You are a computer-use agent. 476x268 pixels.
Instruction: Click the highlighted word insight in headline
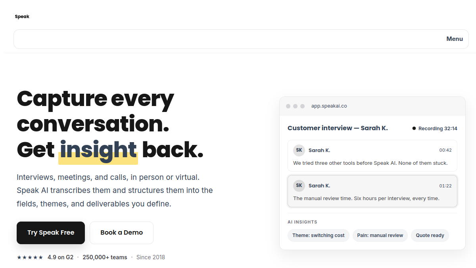[98, 150]
